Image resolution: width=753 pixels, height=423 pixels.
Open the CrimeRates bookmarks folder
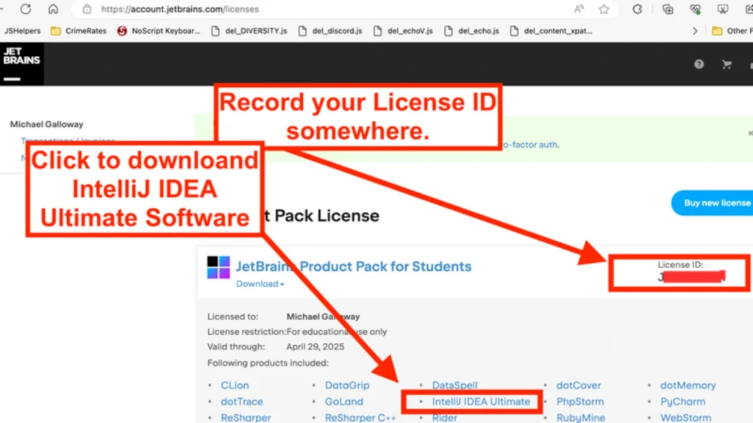tap(78, 31)
